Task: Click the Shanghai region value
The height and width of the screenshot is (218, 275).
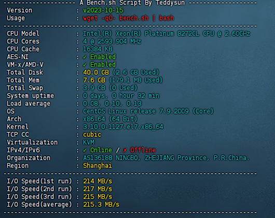Action: coord(98,166)
